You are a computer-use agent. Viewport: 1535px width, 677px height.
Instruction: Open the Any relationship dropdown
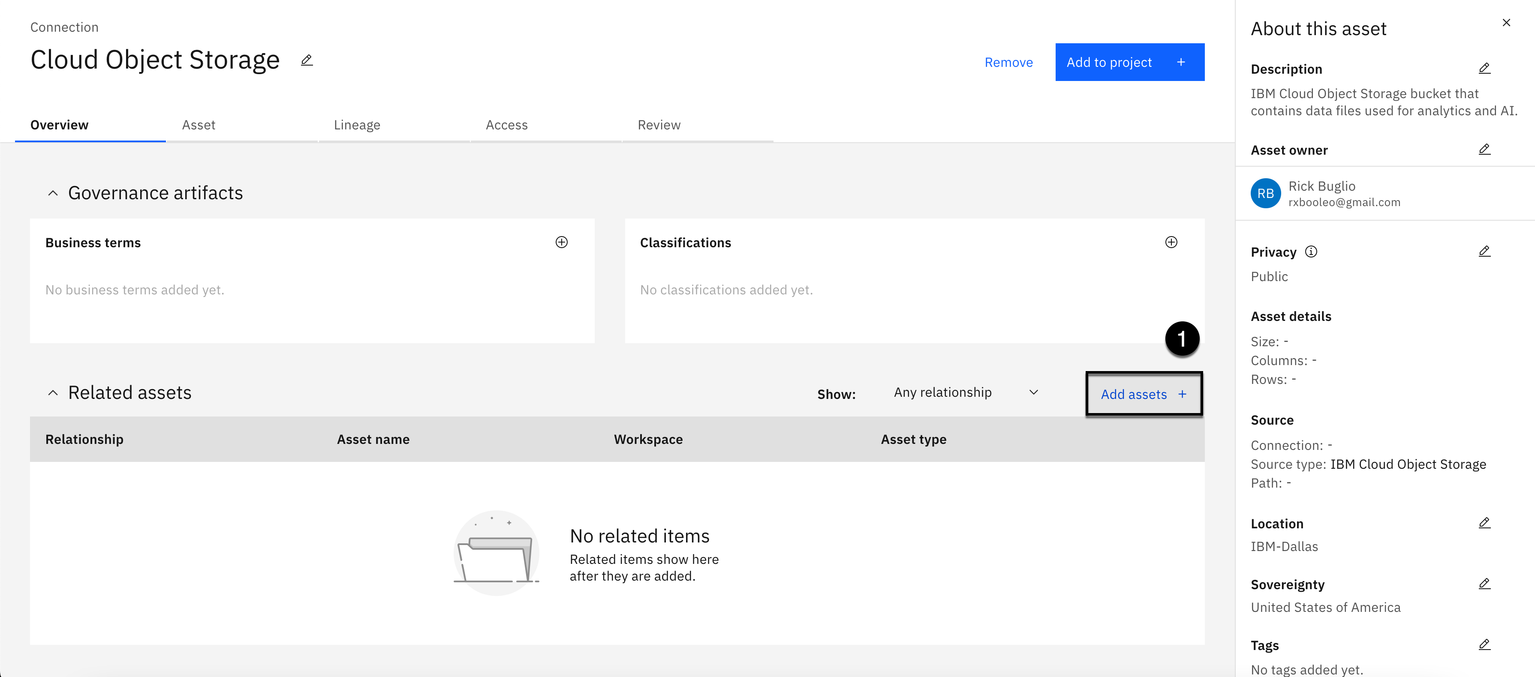(965, 392)
